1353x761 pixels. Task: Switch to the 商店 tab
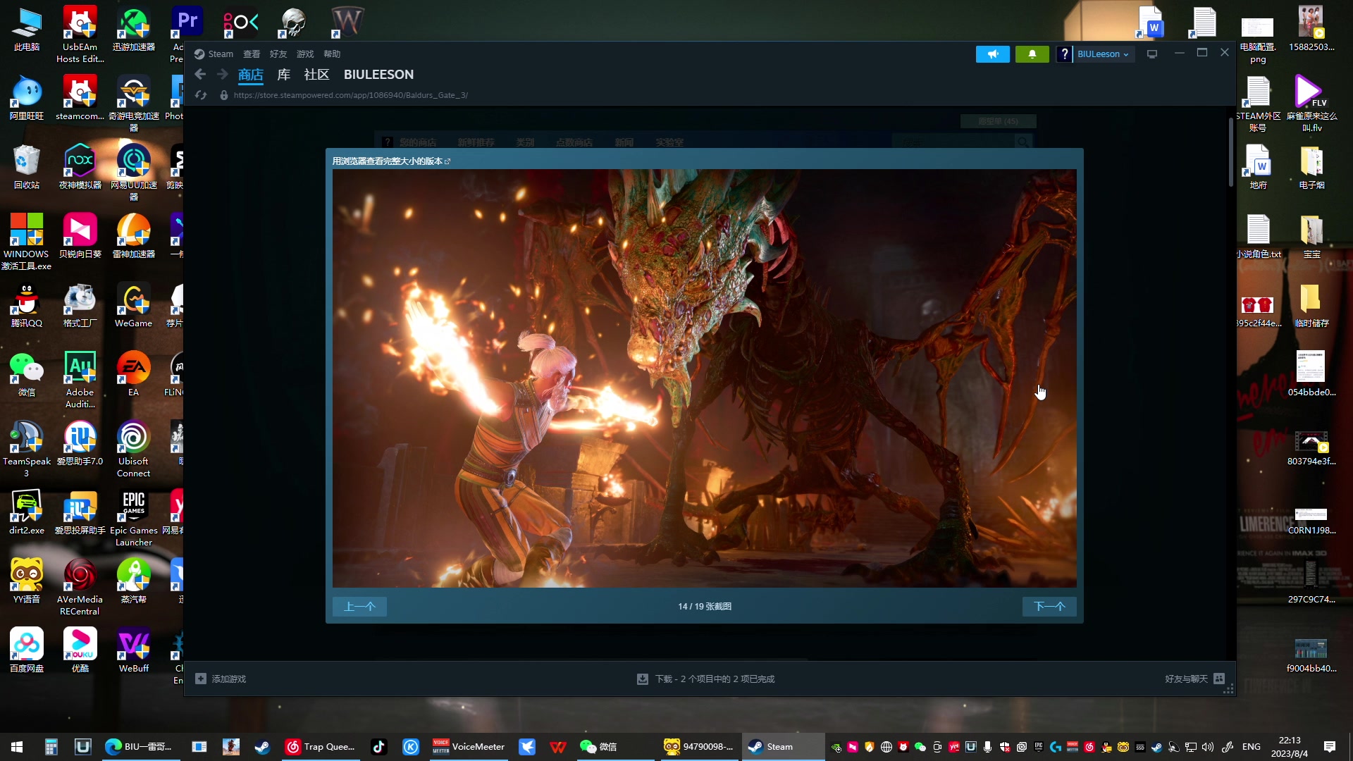point(251,75)
